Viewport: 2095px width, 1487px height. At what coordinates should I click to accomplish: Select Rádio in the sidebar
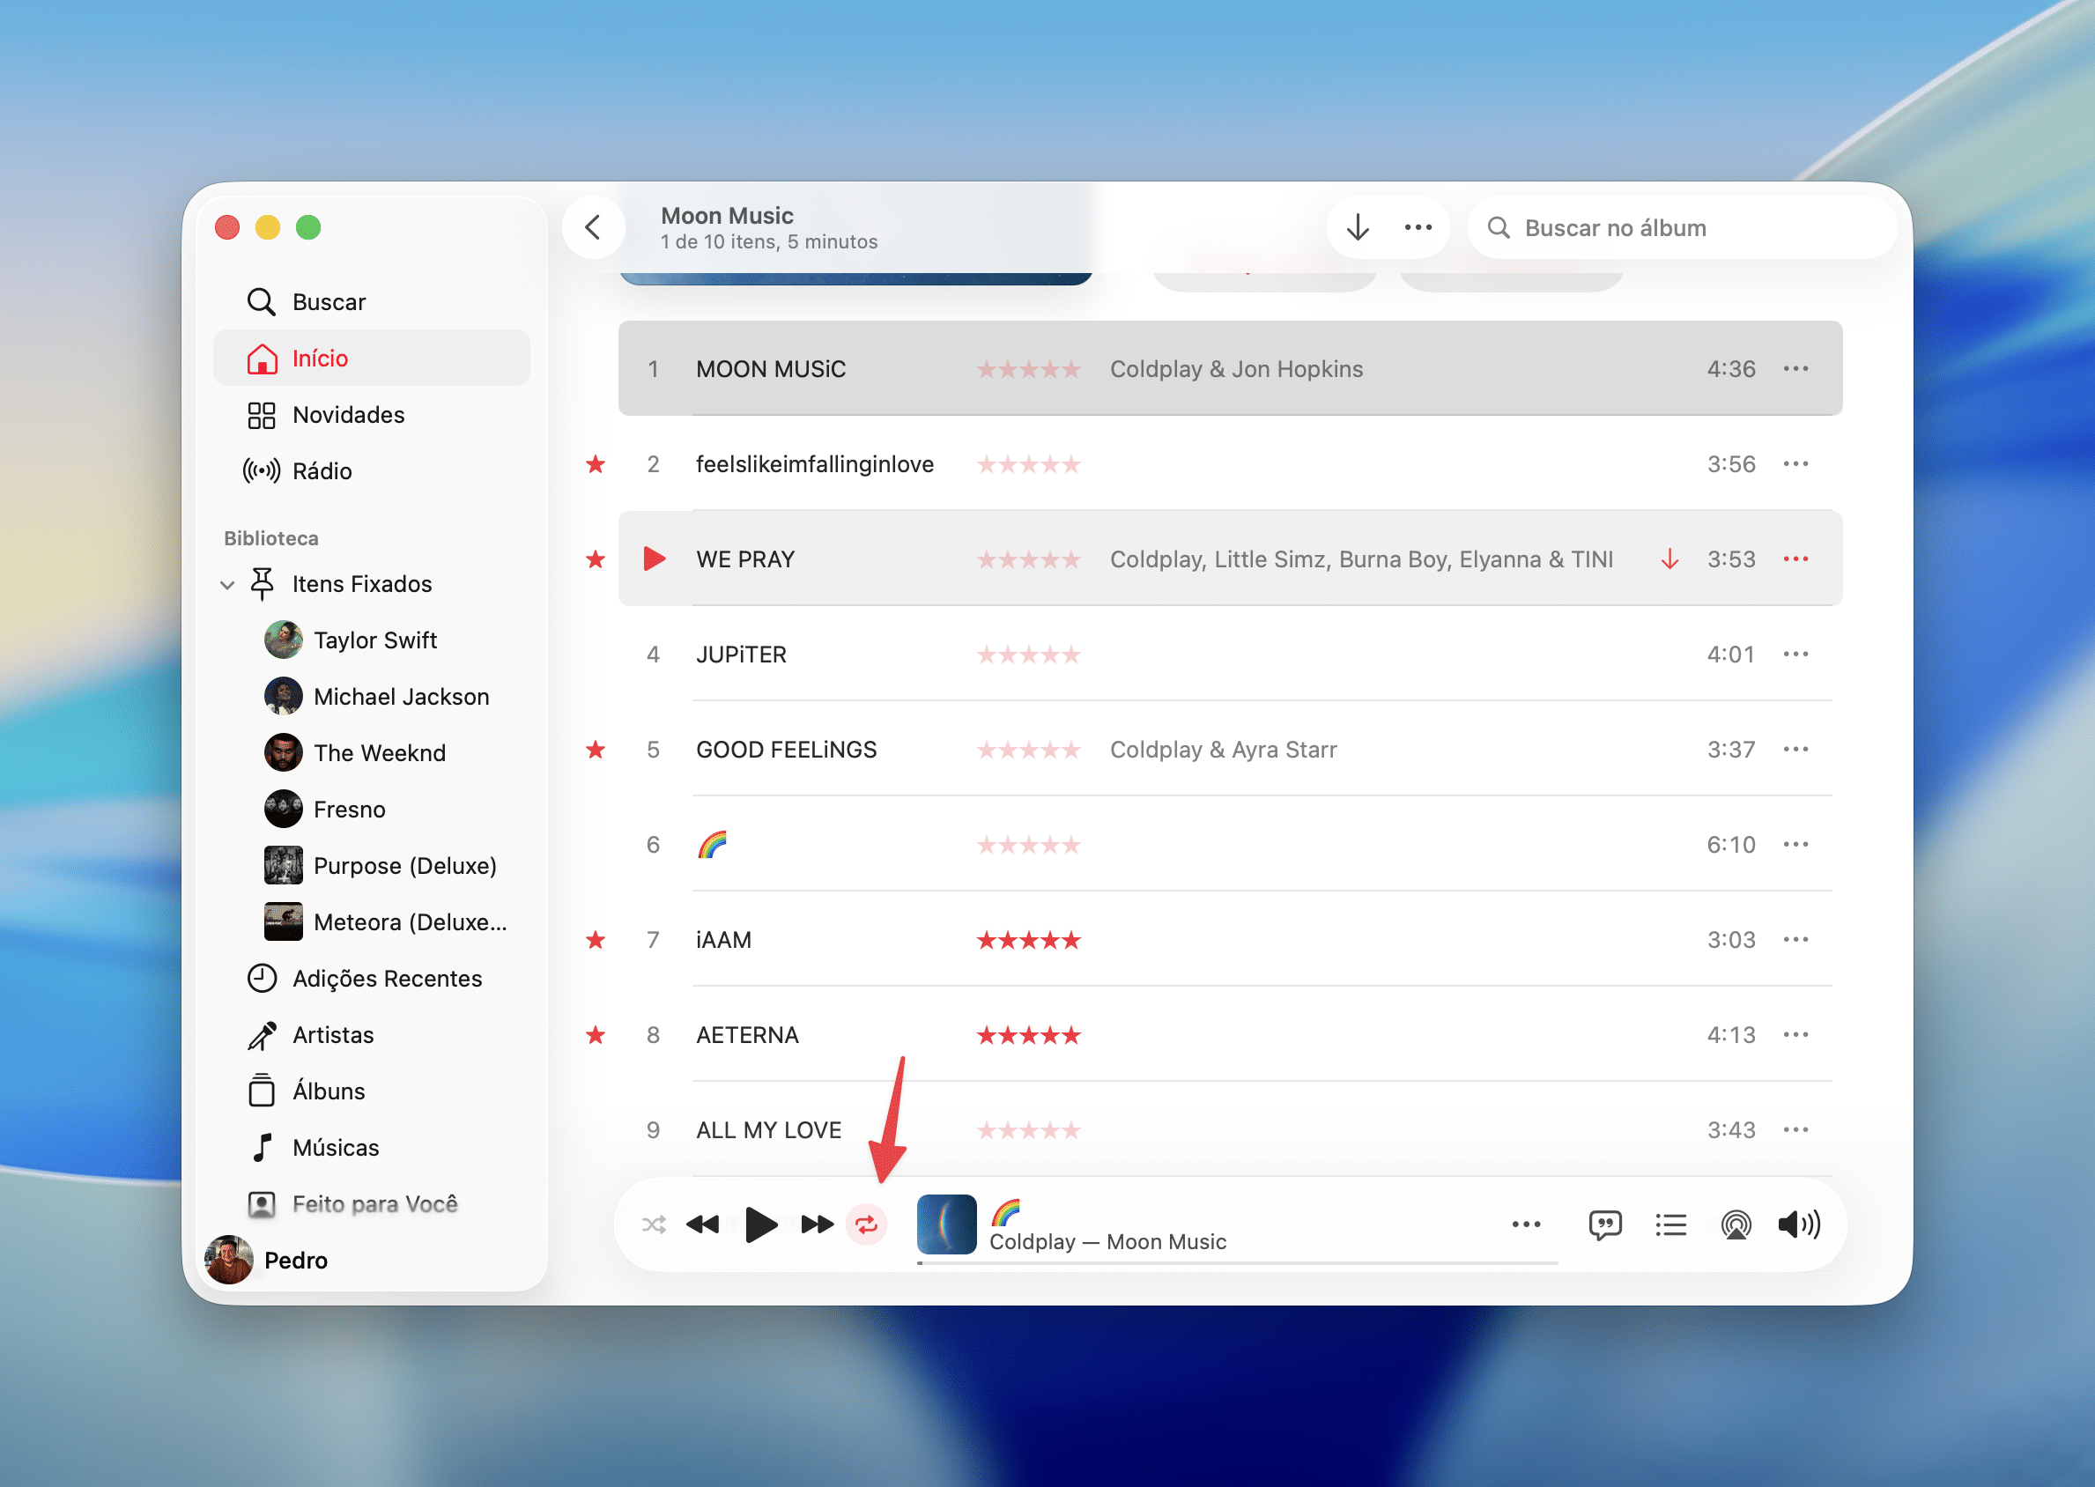(322, 470)
